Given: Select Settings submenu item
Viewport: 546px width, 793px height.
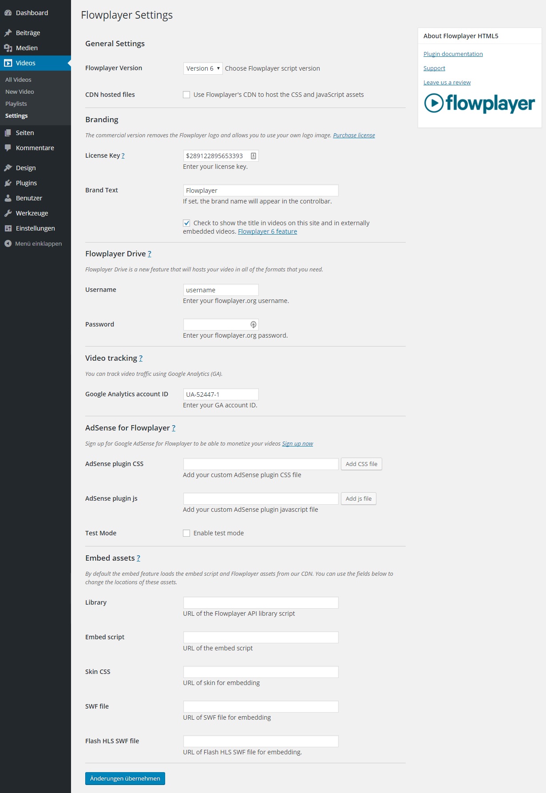Looking at the screenshot, I should pos(16,116).
